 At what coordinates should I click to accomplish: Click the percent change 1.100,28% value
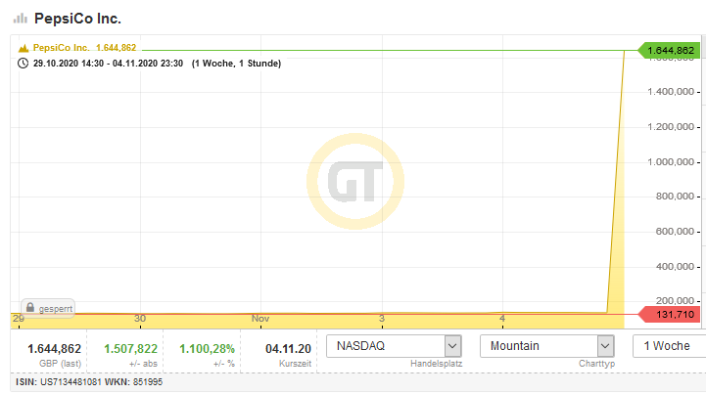coord(208,349)
